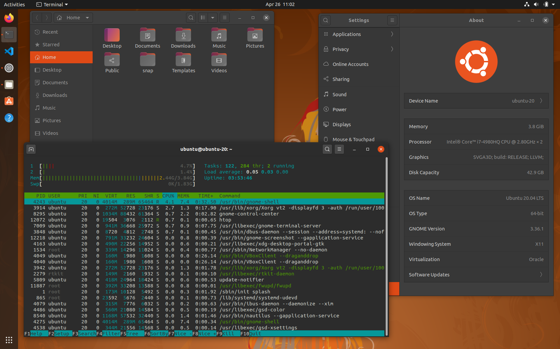Go back in Files window

37,18
